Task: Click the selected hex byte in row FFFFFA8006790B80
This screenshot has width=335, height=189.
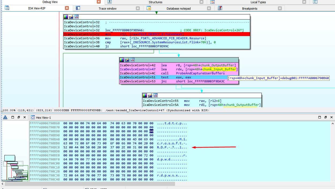Action: (151, 131)
